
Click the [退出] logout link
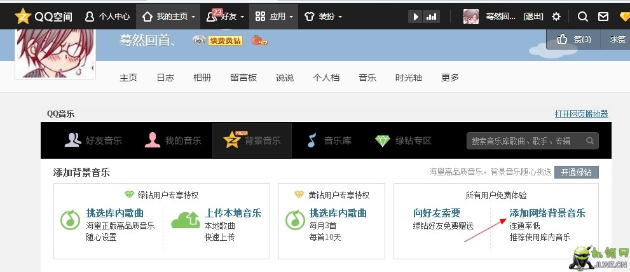pos(533,17)
